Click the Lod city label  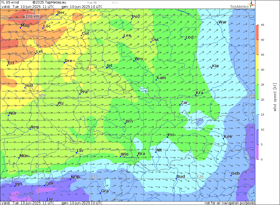tap(189, 37)
